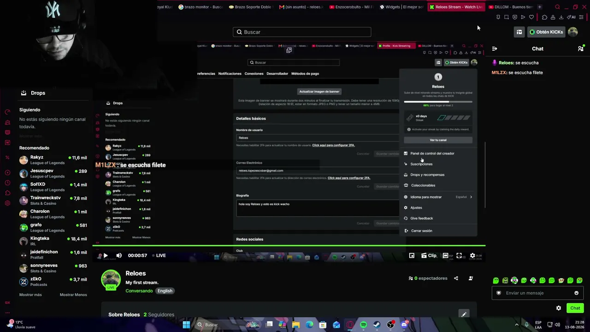The width and height of the screenshot is (590, 332).
Task: Switch to the Widgets browser tab
Action: pos(401,7)
